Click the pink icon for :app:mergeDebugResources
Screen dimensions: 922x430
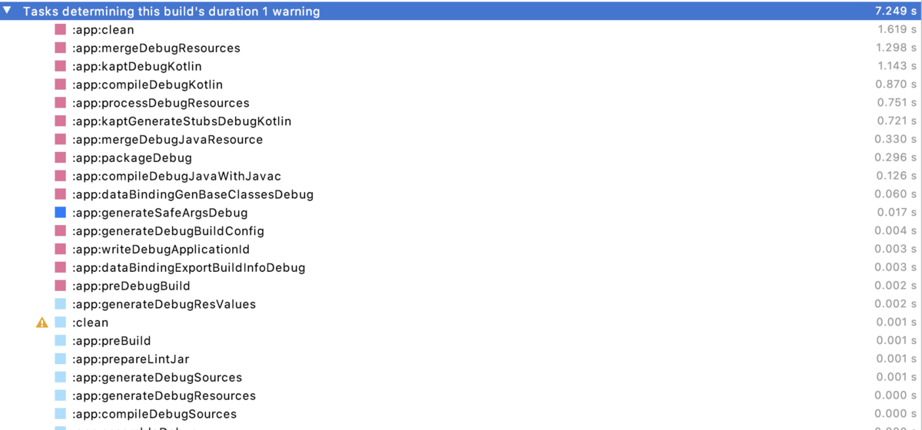pyautogui.click(x=61, y=48)
